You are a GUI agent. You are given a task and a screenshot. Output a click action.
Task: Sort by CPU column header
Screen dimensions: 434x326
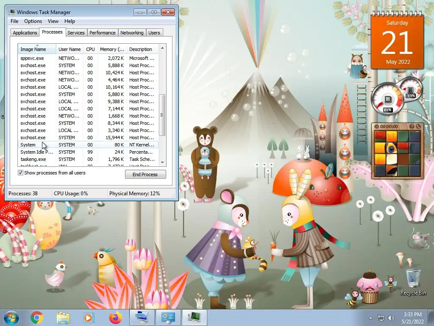click(90, 49)
